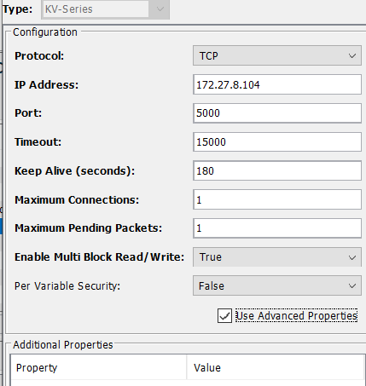Open the Enable Multi Block Read/Write dropdown

pos(277,257)
